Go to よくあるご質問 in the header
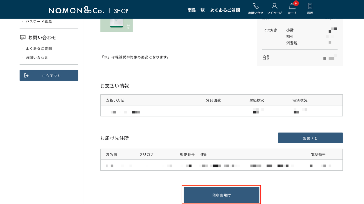Image resolution: width=364 pixels, height=204 pixels. coord(225,10)
